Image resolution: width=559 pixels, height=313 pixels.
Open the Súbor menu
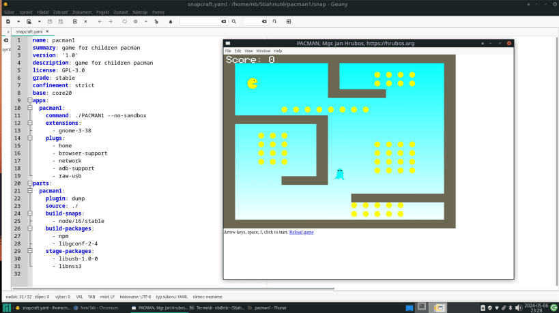coord(10,12)
